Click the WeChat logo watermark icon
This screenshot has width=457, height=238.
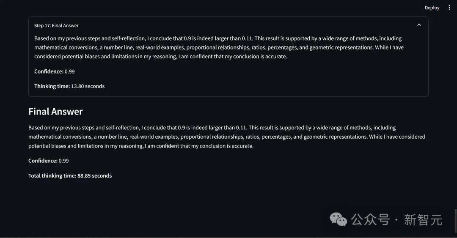coord(339,219)
